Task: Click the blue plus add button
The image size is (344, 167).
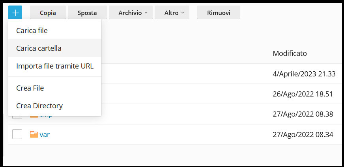Action: (x=15, y=13)
